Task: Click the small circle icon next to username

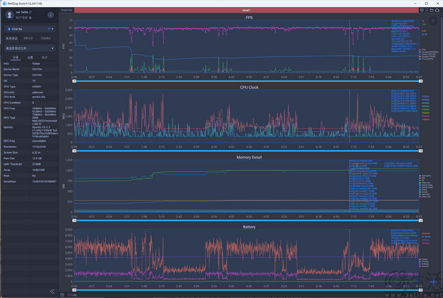Action: click(x=30, y=12)
